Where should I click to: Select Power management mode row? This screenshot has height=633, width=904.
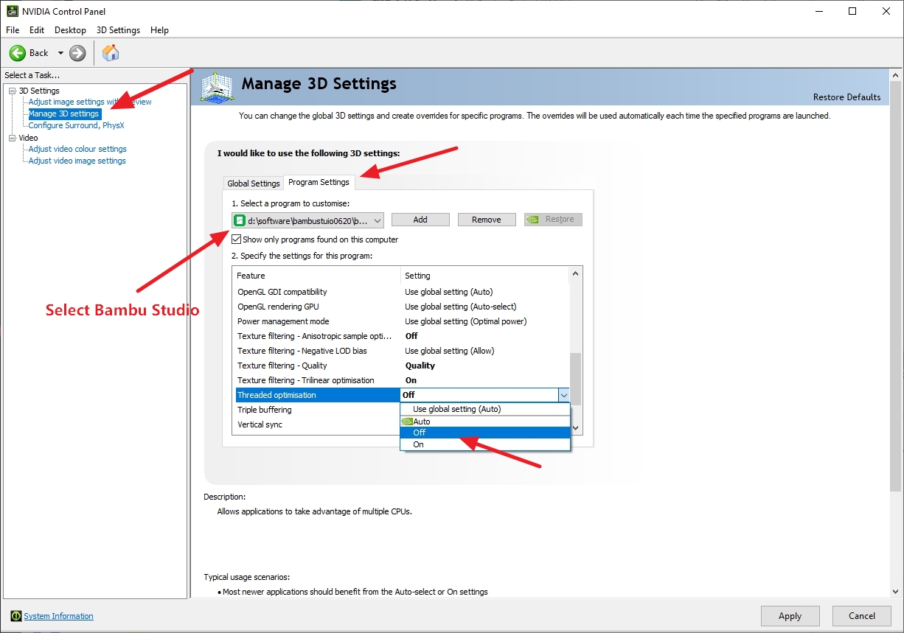point(401,321)
